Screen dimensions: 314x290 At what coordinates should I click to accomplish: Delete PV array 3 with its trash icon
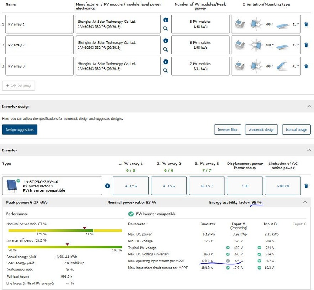(x=306, y=66)
